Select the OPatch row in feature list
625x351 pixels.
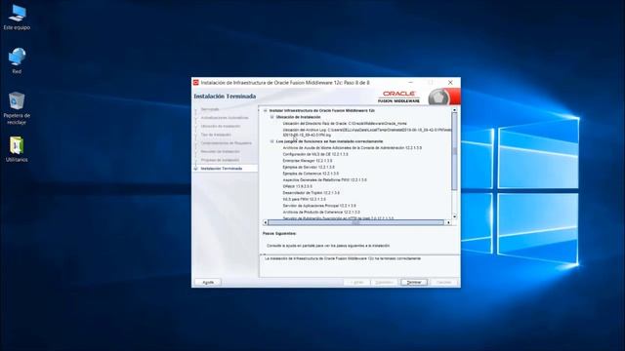pyautogui.click(x=297, y=186)
